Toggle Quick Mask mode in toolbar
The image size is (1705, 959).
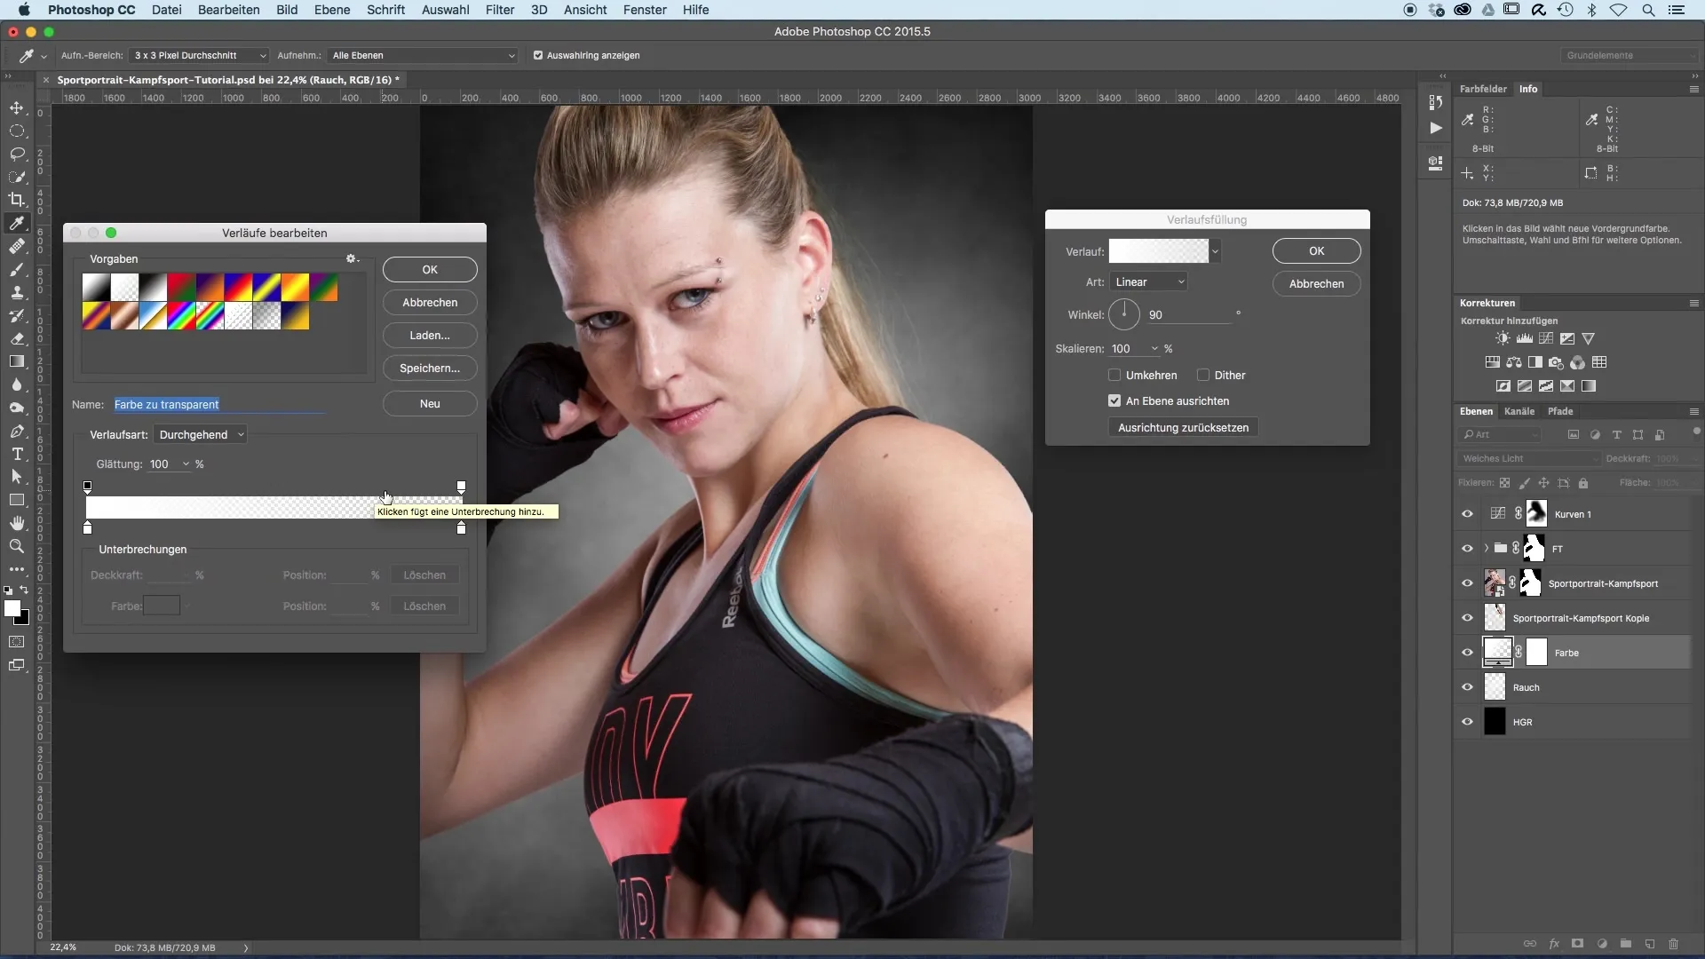(17, 641)
